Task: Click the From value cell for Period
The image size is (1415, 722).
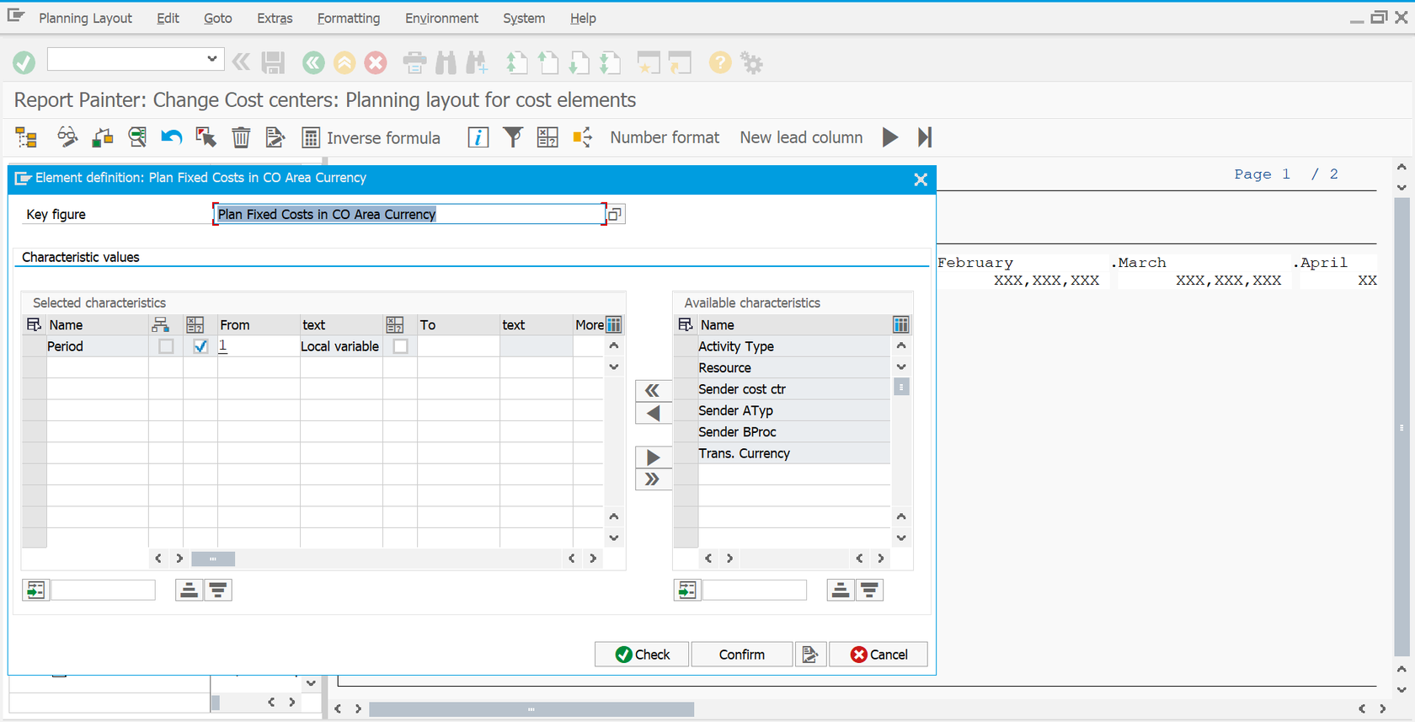Action: 259,346
